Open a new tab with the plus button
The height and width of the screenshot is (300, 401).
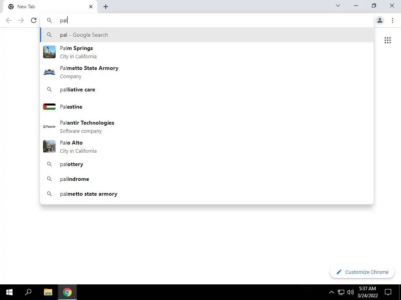tap(106, 7)
